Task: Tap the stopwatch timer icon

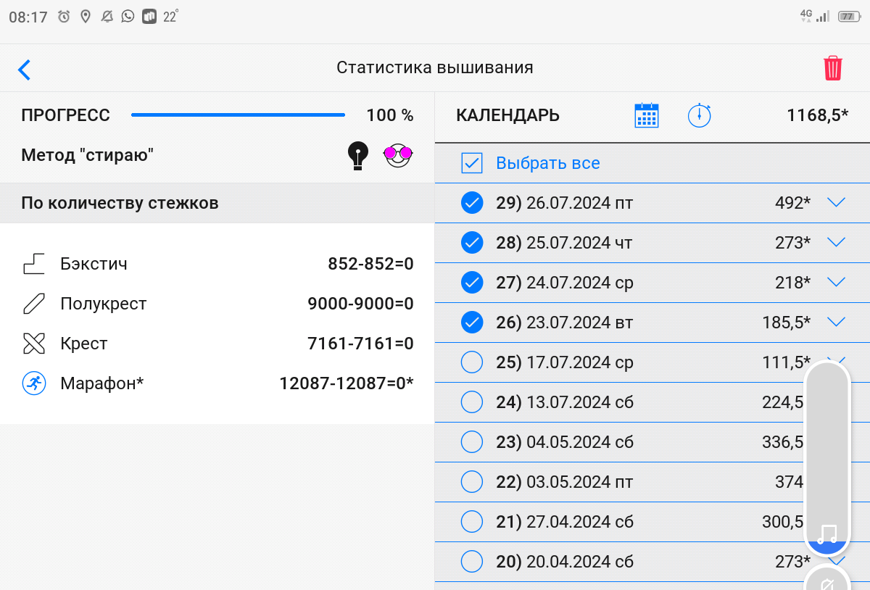Action: point(699,116)
